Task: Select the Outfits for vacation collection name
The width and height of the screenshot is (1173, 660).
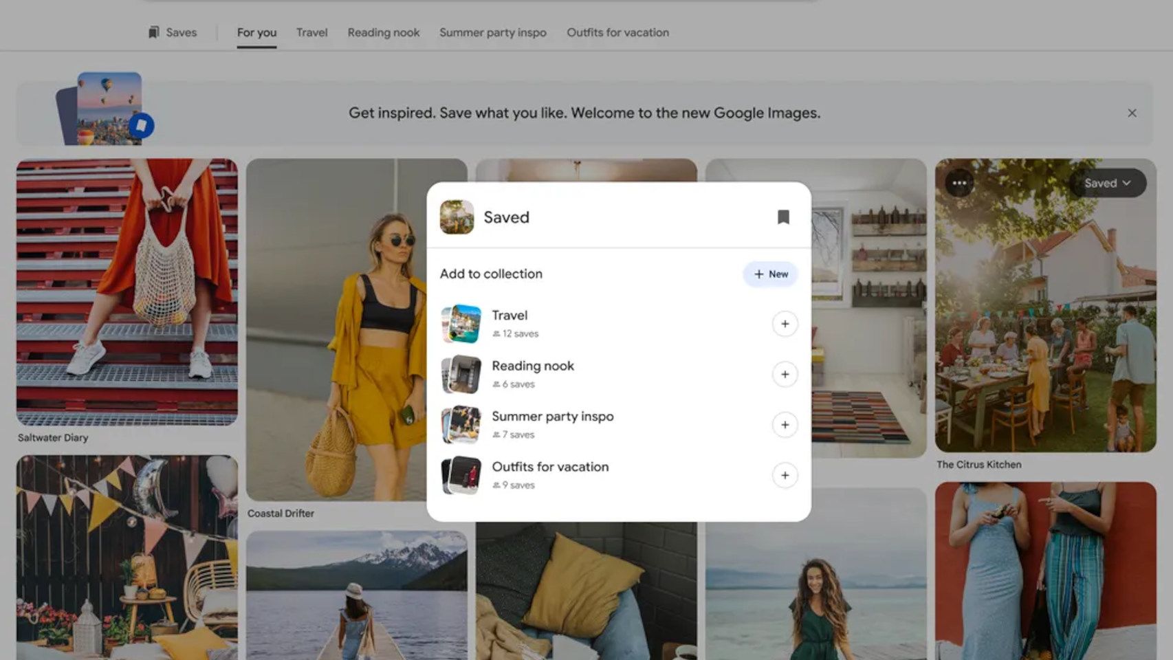Action: tap(550, 467)
